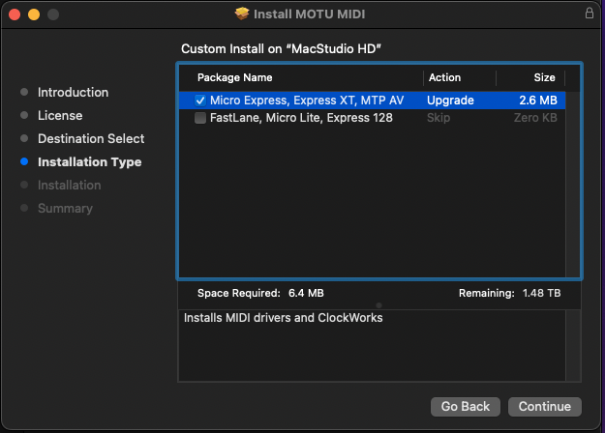Close the installer with the red button
The image size is (605, 433).
tap(15, 14)
